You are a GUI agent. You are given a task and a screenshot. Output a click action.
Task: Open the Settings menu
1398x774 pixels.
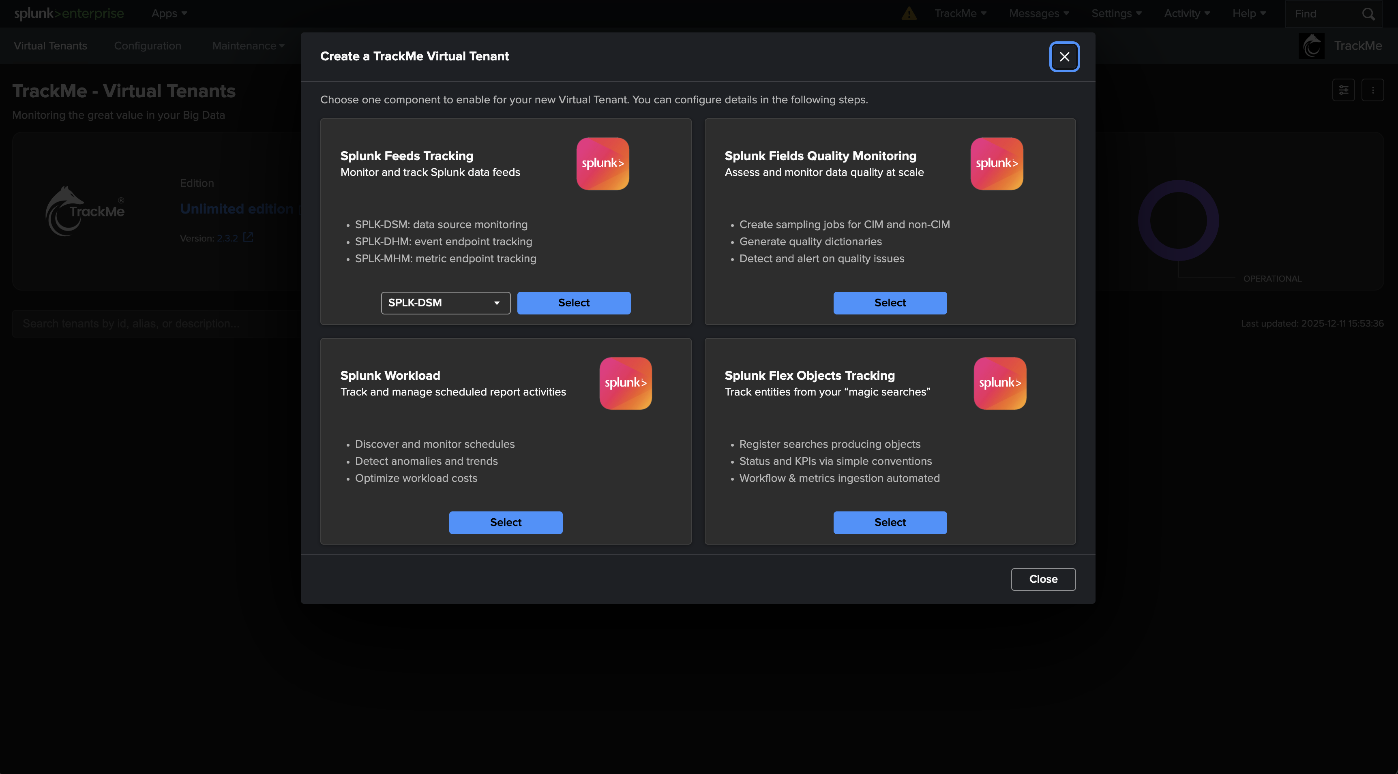tap(1116, 13)
